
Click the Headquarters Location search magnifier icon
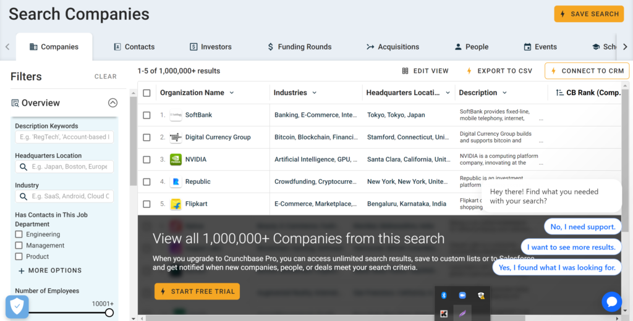click(x=23, y=167)
